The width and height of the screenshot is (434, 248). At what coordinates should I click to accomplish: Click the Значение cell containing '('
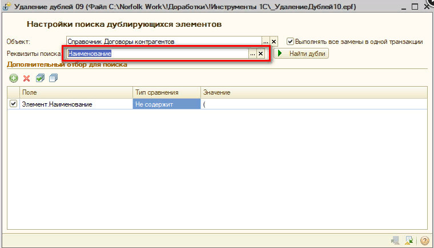[313, 104]
